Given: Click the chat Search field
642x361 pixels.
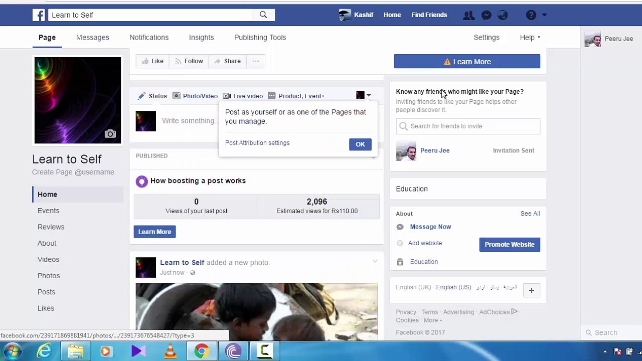Looking at the screenshot, I should [x=611, y=332].
